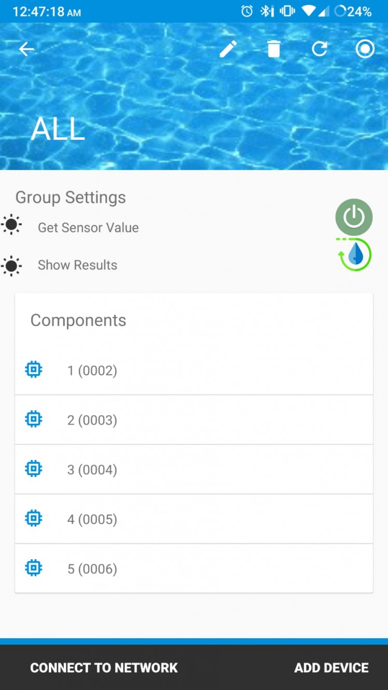Open component 3 (0004)
388x690 pixels.
click(x=92, y=470)
